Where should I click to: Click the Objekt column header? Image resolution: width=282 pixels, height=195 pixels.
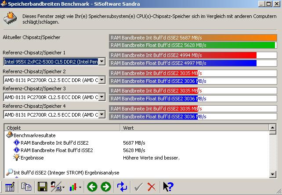click(62, 128)
